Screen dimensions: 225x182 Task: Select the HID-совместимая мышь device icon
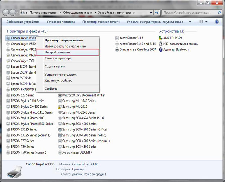pos(161,44)
